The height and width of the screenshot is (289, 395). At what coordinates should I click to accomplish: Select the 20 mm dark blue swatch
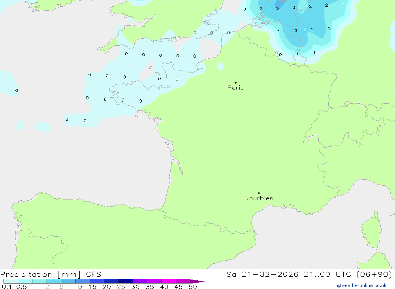tap(111, 281)
